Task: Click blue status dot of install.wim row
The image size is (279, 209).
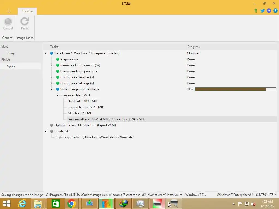Action: pyautogui.click(x=52, y=53)
